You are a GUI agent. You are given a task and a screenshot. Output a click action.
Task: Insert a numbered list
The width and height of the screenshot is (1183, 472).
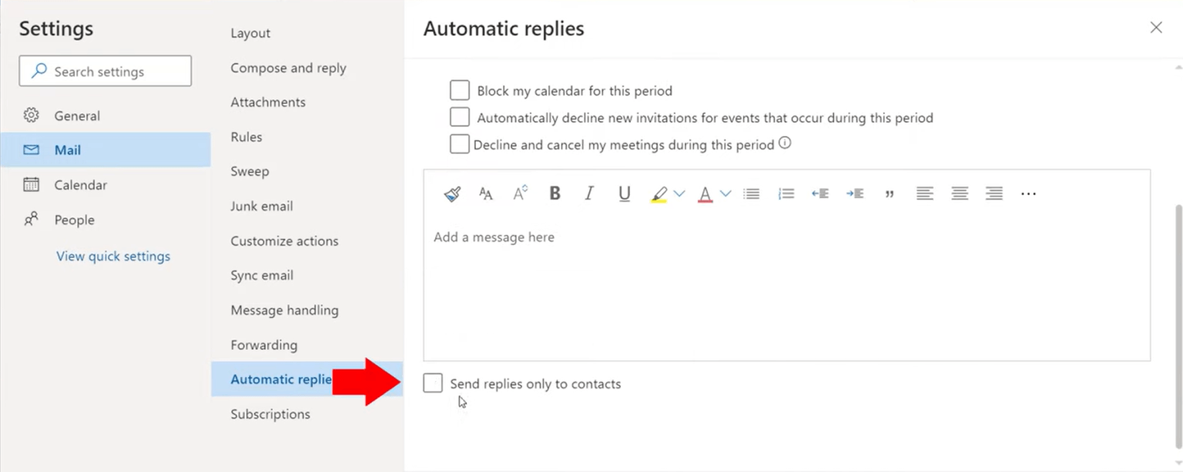pos(786,193)
